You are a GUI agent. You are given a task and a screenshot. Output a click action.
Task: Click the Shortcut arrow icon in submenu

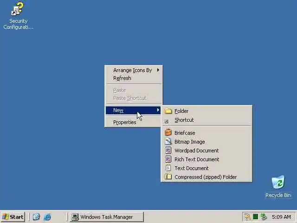pyautogui.click(x=166, y=121)
